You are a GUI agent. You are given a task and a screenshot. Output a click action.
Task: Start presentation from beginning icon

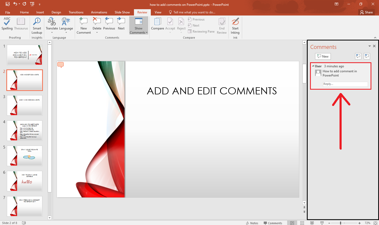point(32,4)
